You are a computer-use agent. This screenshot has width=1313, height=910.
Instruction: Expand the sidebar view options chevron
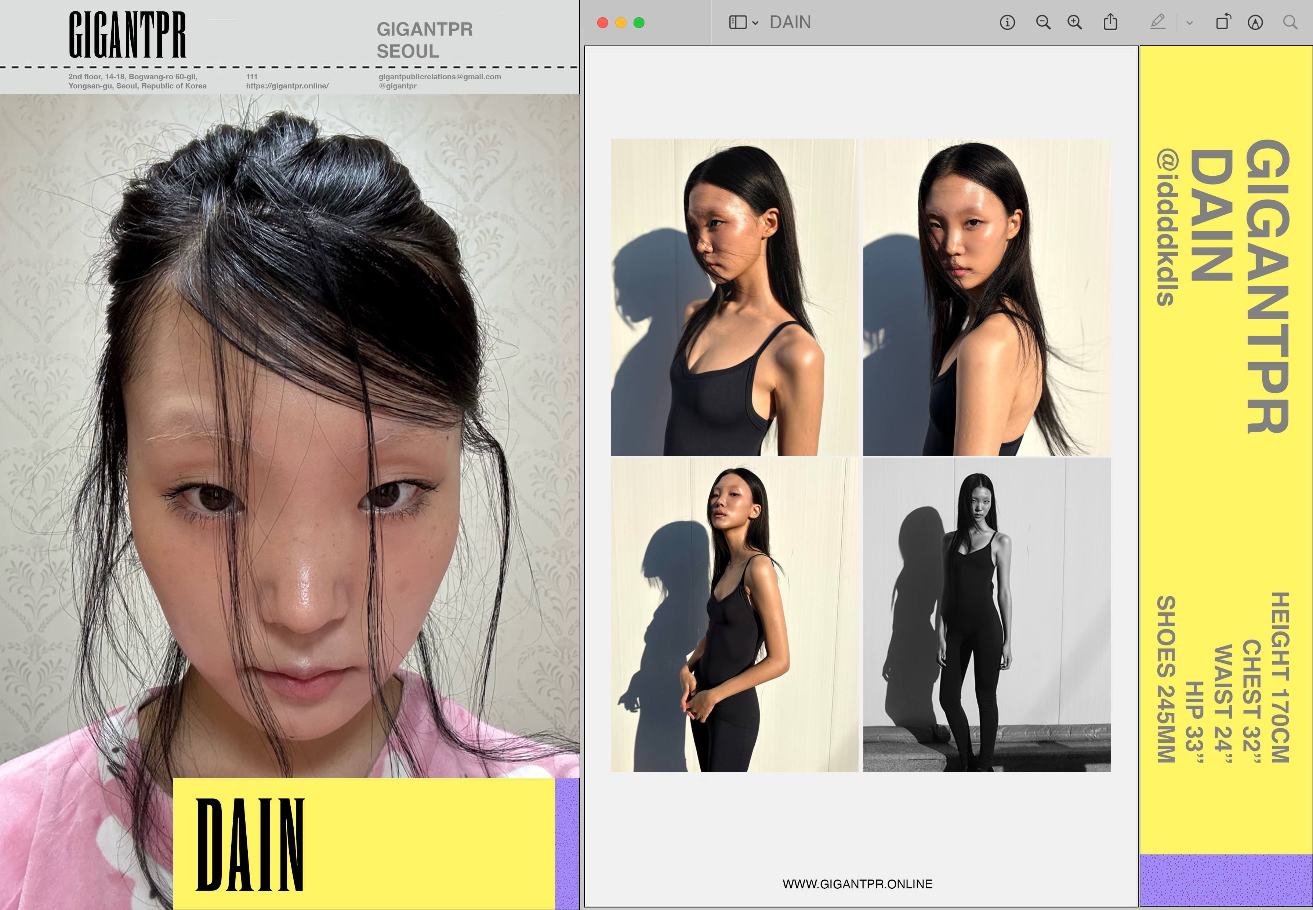tap(755, 23)
